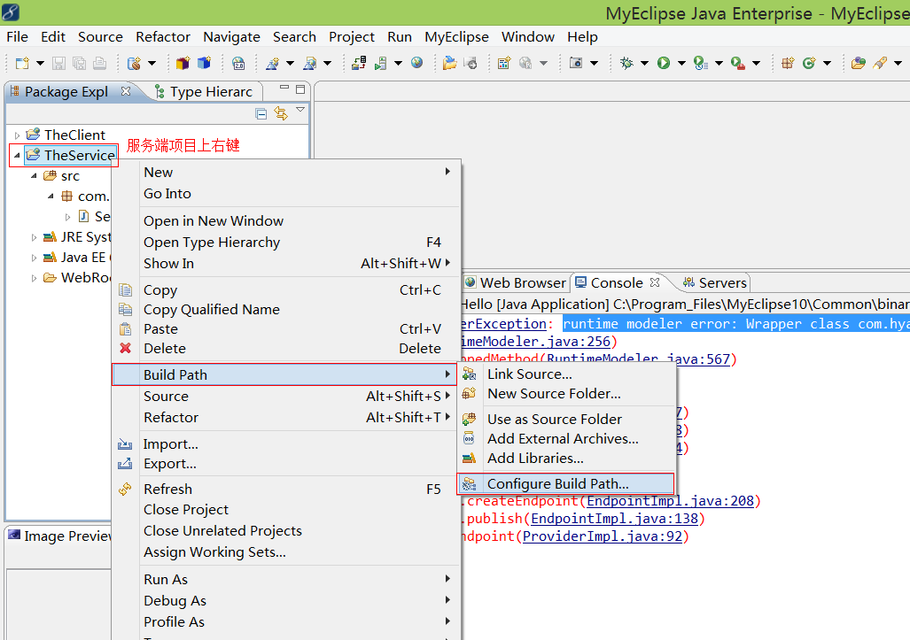Click the Open Type folder icon
910x640 pixels.
(859, 63)
